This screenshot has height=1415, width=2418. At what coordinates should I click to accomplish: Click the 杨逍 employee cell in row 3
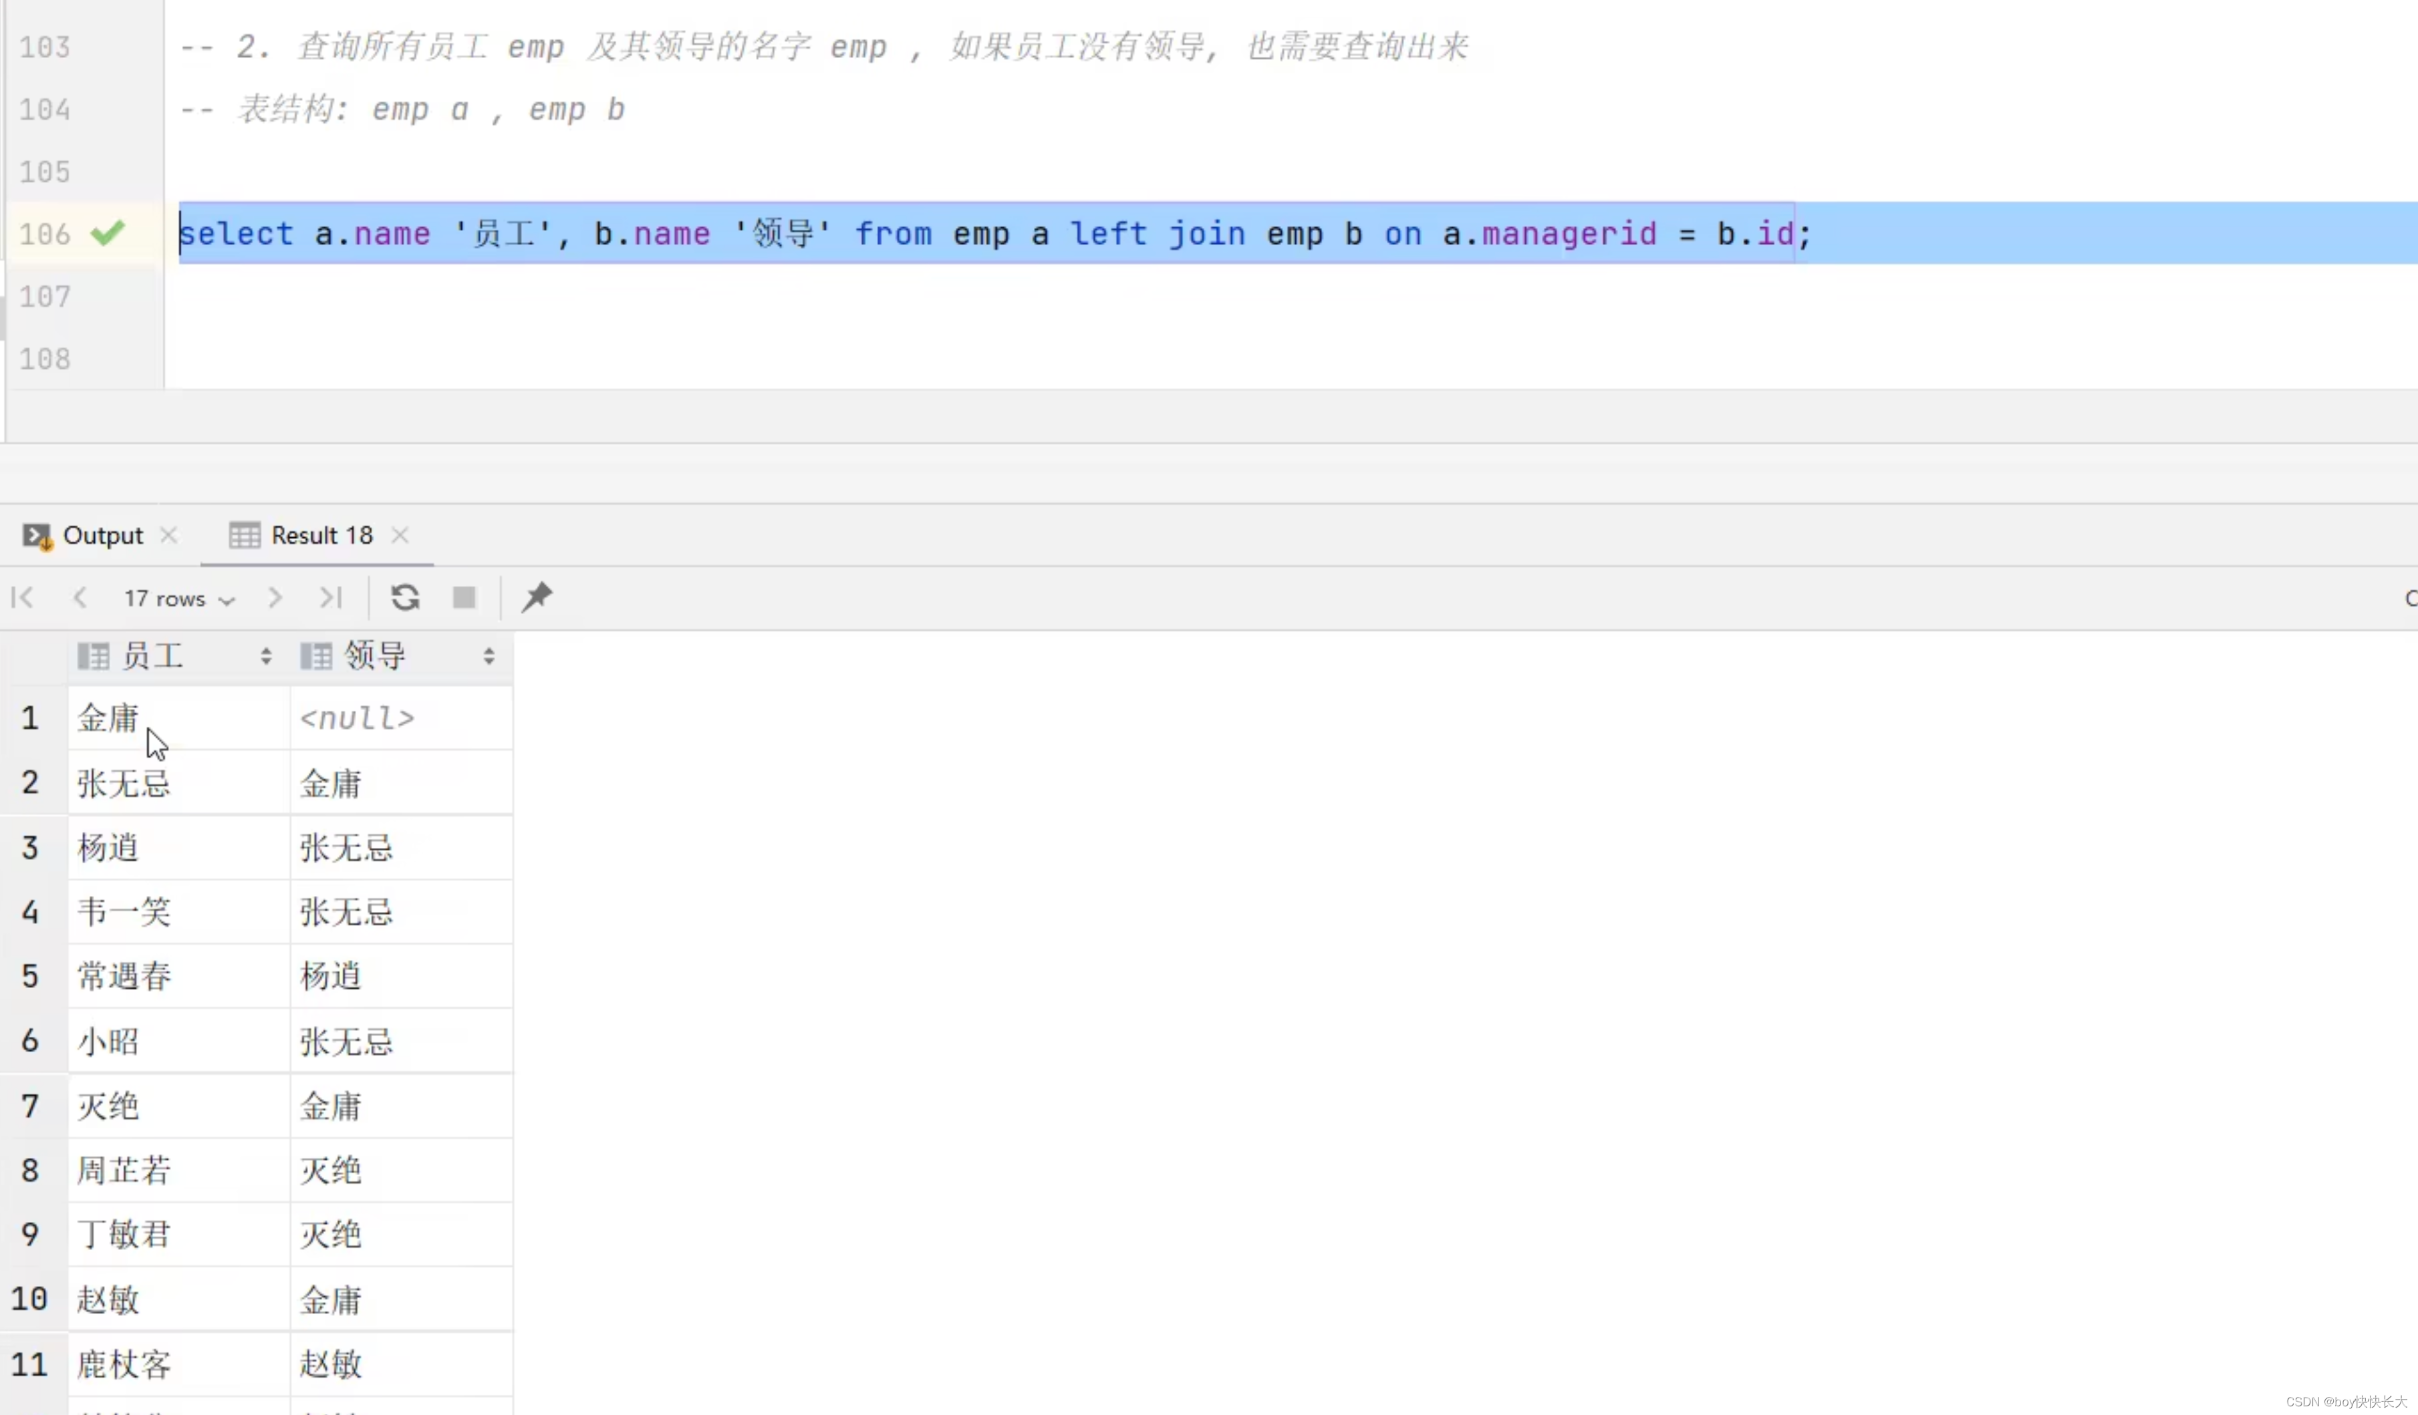pos(178,847)
